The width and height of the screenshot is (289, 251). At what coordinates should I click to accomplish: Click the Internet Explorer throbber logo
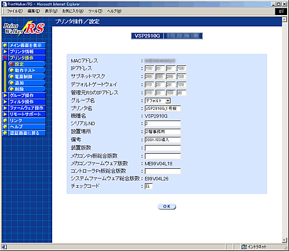point(281,11)
